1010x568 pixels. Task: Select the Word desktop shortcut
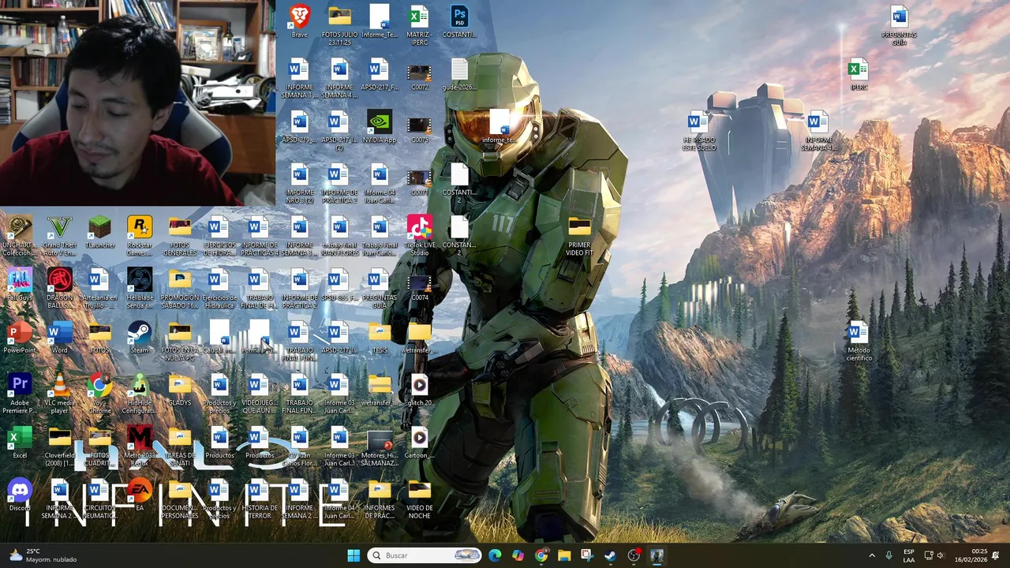59,337
